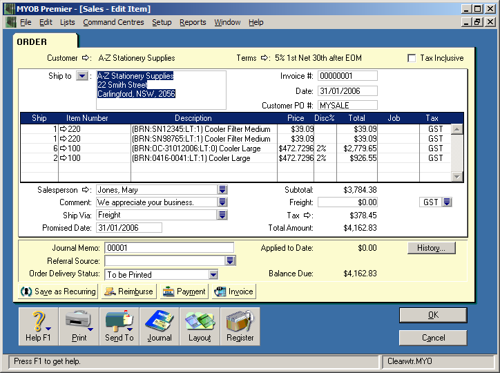
Task: Enable Tax Inclusive checkbox
Action: click(412, 58)
